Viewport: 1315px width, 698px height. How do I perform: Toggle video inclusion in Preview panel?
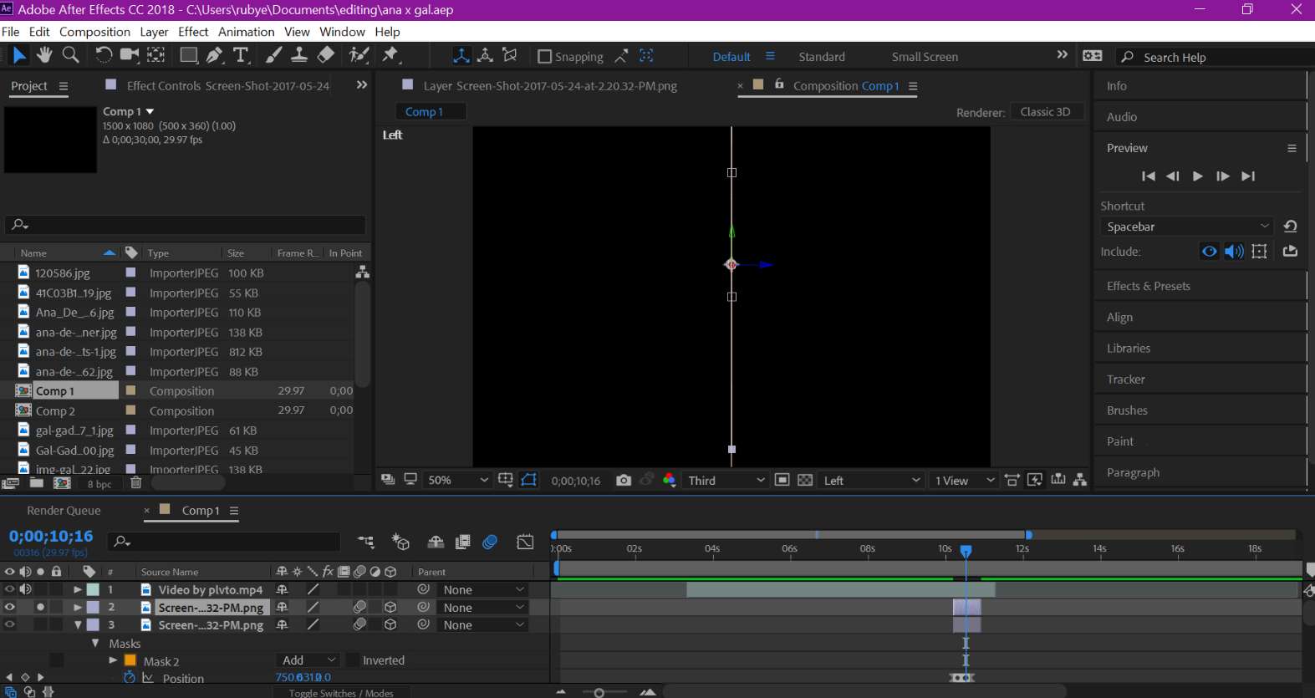click(1209, 252)
